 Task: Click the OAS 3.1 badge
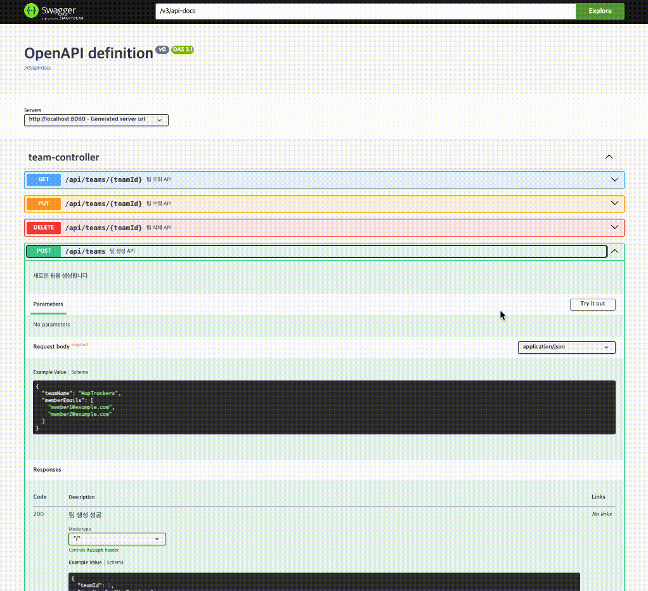click(182, 49)
